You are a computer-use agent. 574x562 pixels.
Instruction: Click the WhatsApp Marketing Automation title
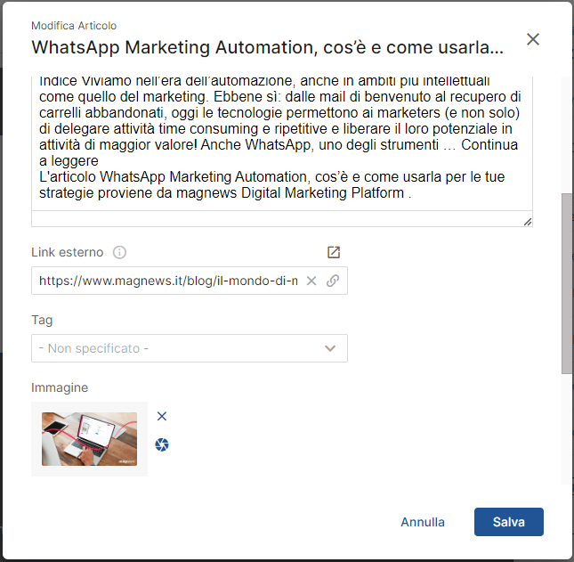[267, 46]
